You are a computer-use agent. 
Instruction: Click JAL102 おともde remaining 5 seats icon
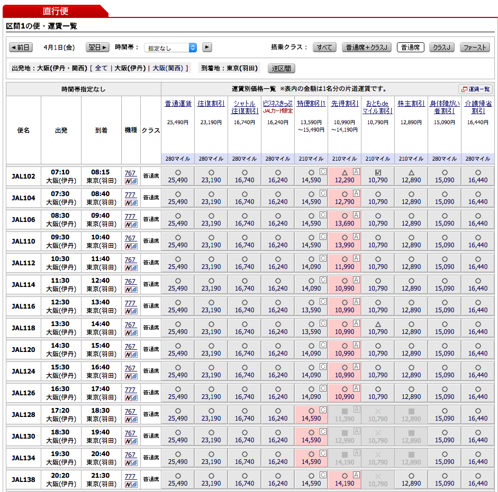pos(378,173)
